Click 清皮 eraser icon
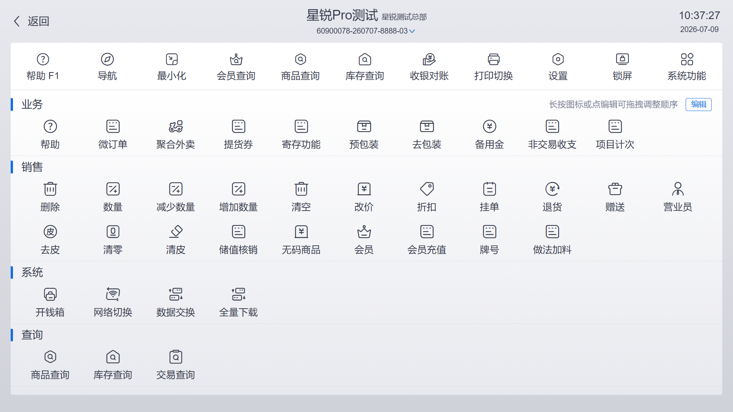The image size is (733, 412). (176, 240)
